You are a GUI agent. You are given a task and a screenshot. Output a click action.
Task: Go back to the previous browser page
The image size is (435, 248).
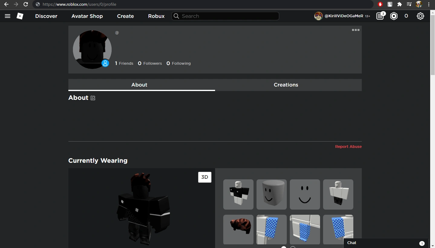pos(6,4)
